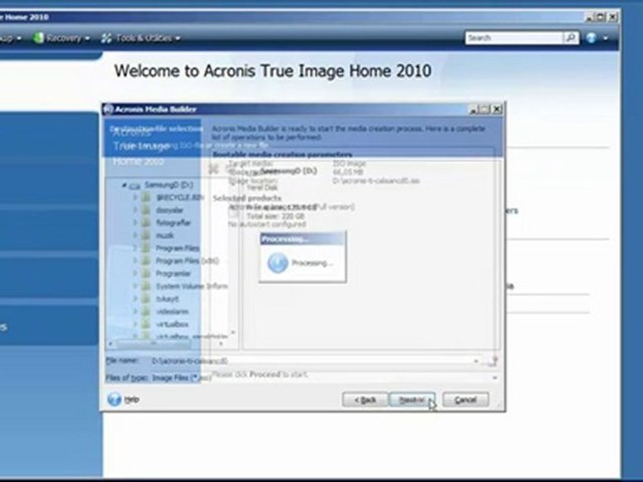Open the Files of type dropdown
643x482 pixels.
tap(495, 378)
